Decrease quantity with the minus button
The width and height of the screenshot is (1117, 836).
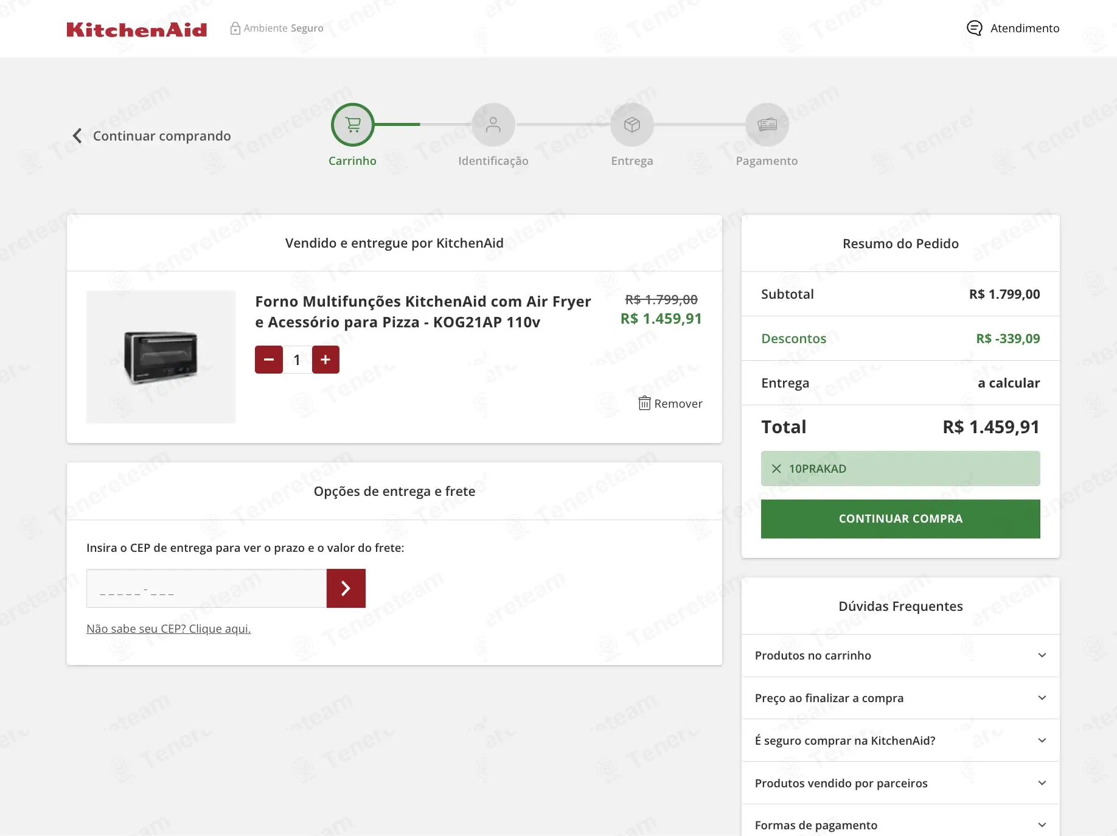pyautogui.click(x=269, y=360)
